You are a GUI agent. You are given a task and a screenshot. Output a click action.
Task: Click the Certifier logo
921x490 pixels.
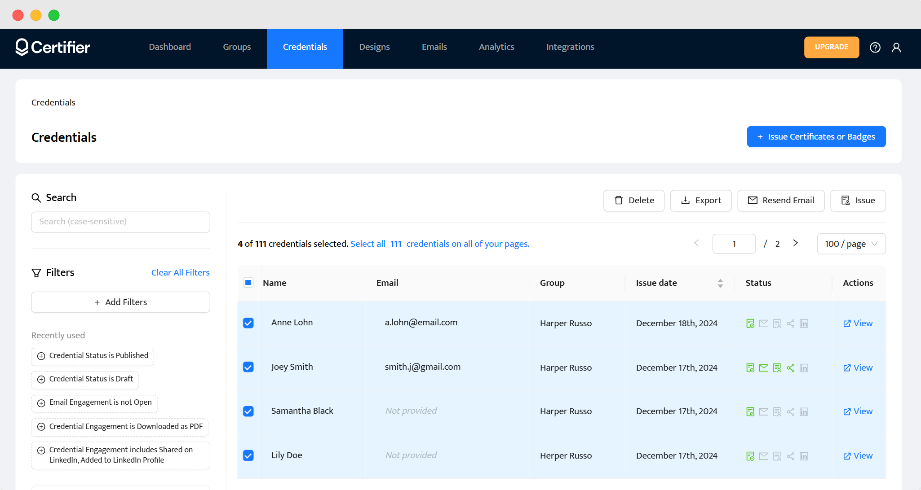pyautogui.click(x=53, y=47)
